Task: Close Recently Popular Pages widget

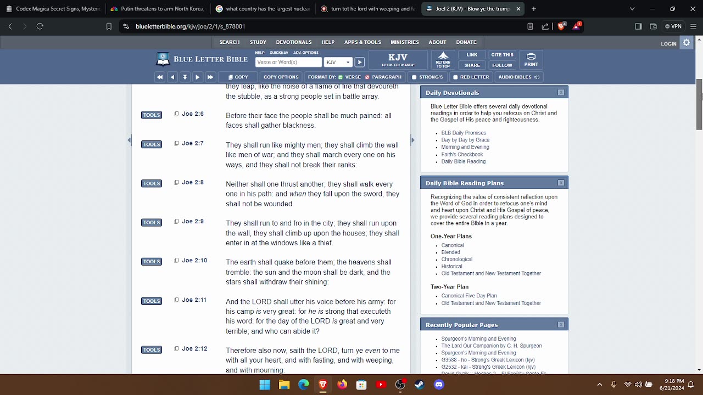Action: pos(561,325)
